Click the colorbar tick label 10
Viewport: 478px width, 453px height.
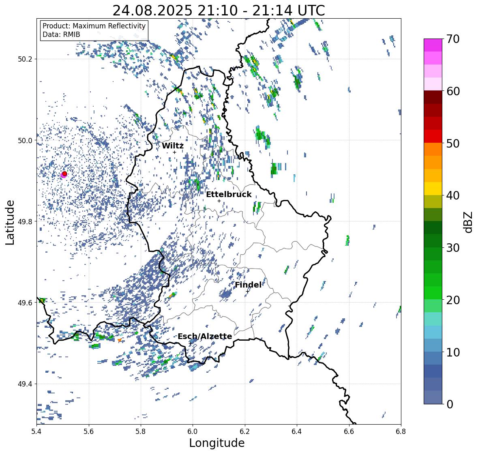(453, 352)
